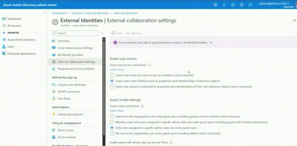
Task: Click the External Identities breadcrumb
Action: [x=125, y=13]
